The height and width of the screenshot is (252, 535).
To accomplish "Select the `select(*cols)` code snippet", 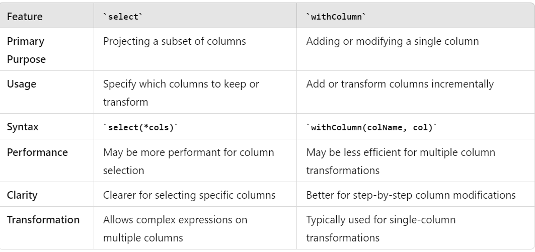I will pyautogui.click(x=140, y=127).
